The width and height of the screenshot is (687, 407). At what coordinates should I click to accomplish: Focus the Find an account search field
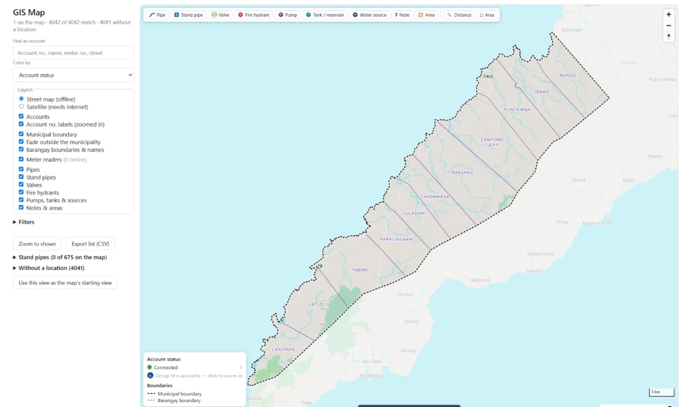[73, 53]
